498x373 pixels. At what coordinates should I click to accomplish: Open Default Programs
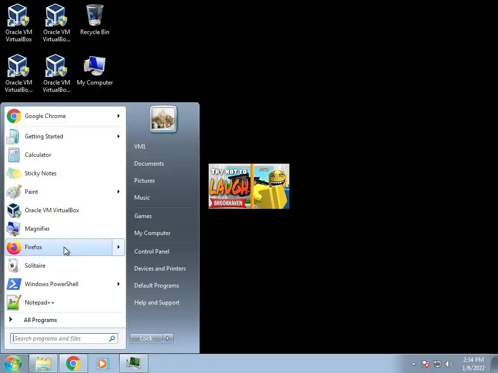tap(157, 286)
